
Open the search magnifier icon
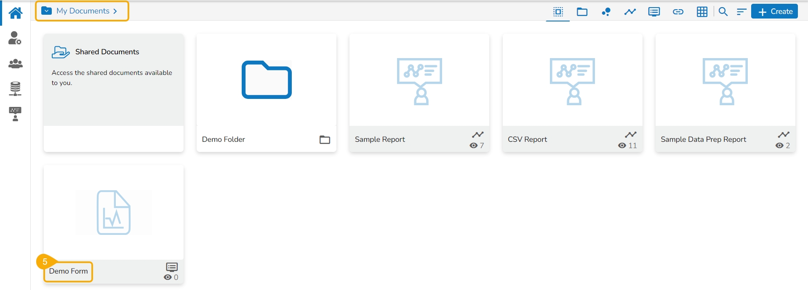723,12
